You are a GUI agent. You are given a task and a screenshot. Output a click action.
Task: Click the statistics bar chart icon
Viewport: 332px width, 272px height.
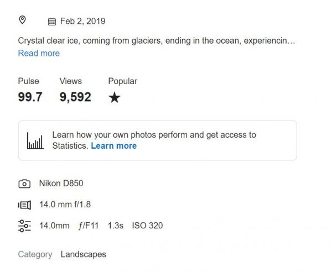point(35,140)
